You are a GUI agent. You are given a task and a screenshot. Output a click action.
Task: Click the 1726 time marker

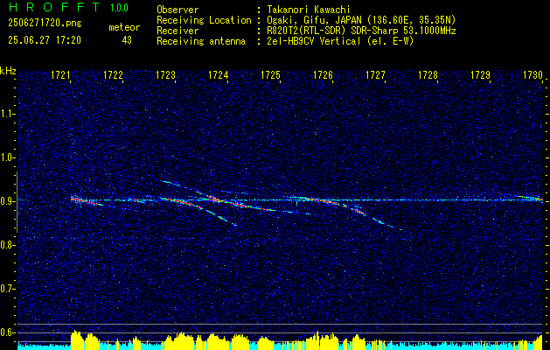tap(323, 75)
